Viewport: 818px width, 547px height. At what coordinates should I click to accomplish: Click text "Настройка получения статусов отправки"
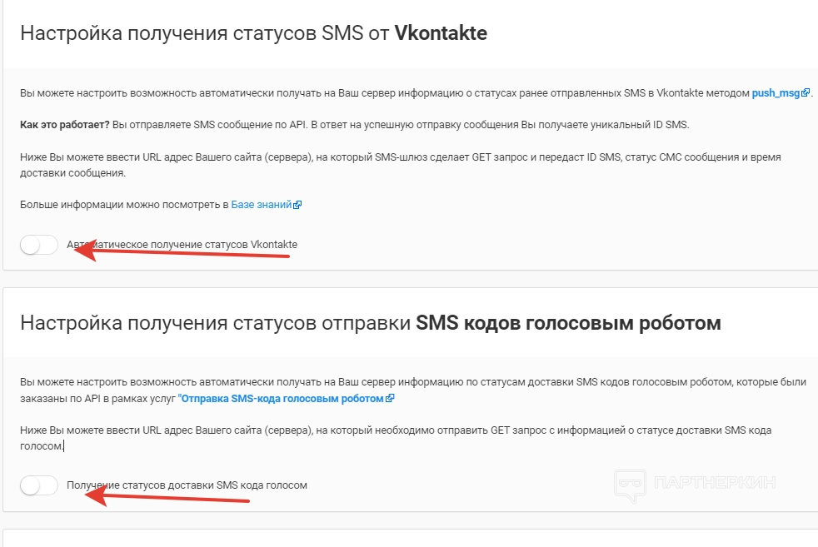[215, 322]
